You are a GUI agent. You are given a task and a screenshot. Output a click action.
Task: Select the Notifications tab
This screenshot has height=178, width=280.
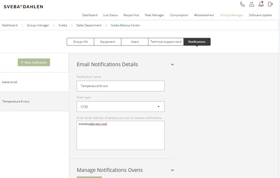tap(197, 42)
